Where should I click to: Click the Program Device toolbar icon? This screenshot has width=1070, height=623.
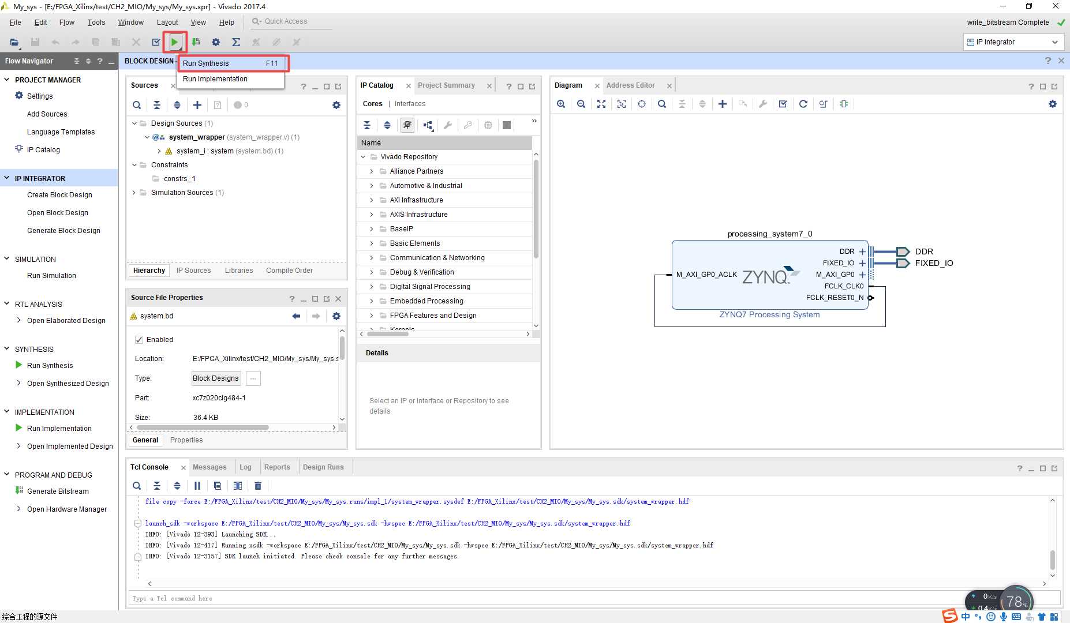tap(196, 42)
